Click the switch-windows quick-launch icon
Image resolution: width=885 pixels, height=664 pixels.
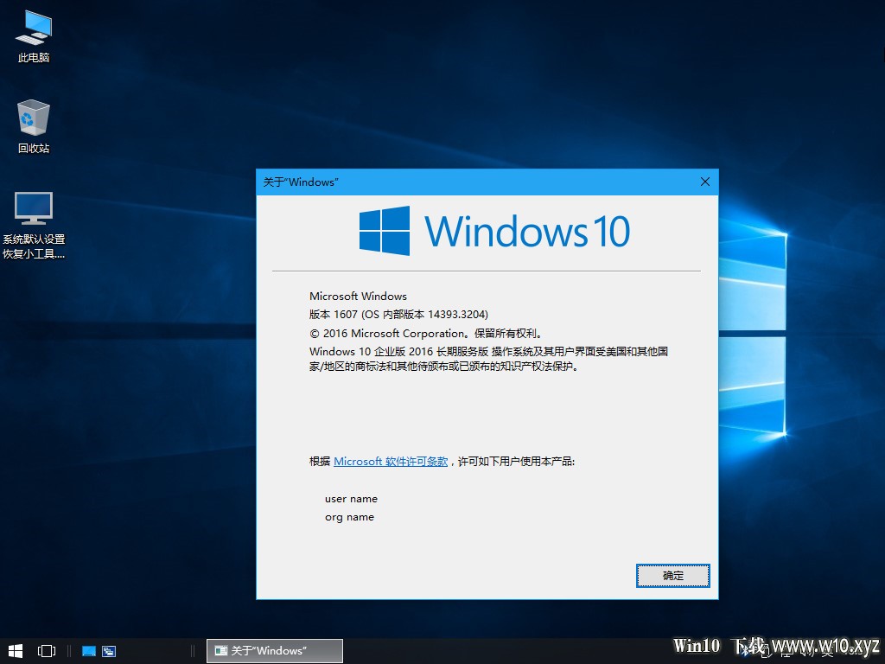109,651
